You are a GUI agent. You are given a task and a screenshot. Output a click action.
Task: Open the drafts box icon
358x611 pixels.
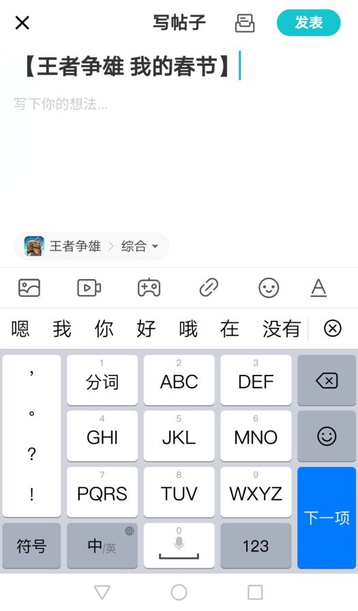(245, 23)
